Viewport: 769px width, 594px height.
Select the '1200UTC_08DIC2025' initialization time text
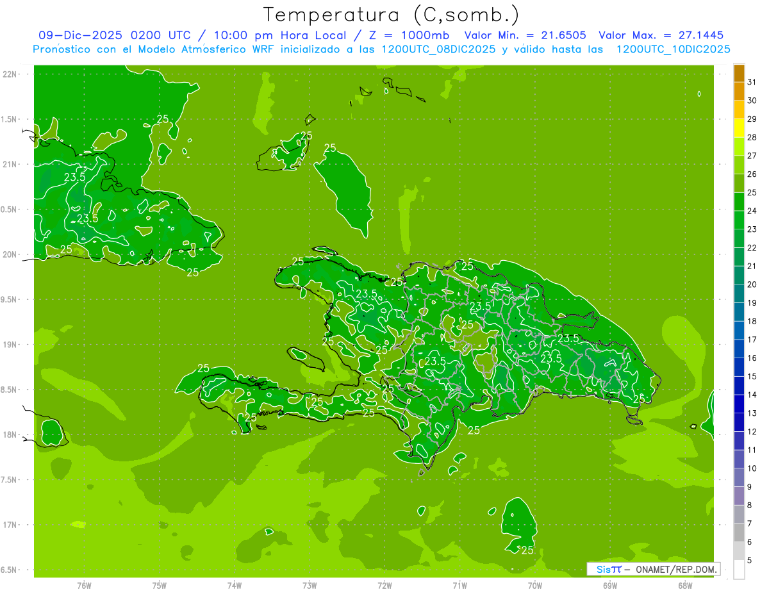coord(438,49)
